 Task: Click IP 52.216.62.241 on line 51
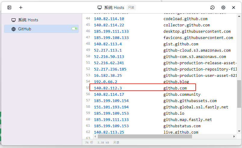[109, 63]
